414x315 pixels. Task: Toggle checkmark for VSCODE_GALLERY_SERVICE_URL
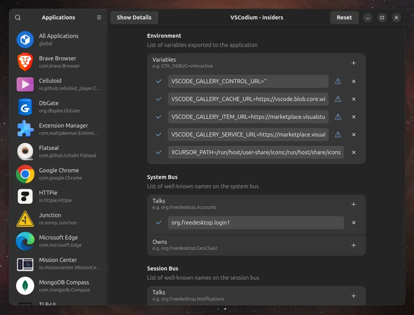coord(159,135)
